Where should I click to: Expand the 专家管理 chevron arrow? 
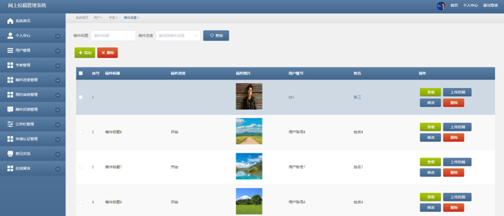coord(58,65)
